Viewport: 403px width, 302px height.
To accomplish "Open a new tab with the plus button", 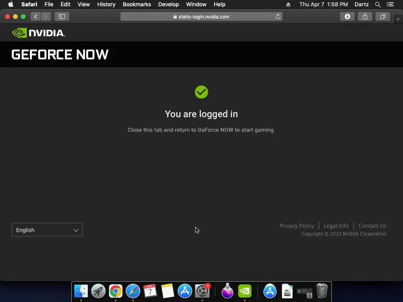I will point(398,19).
